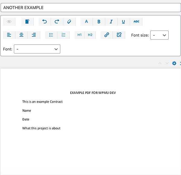Screen dimensions: 181x175
Task: Open the text color A tool
Action: [87, 22]
